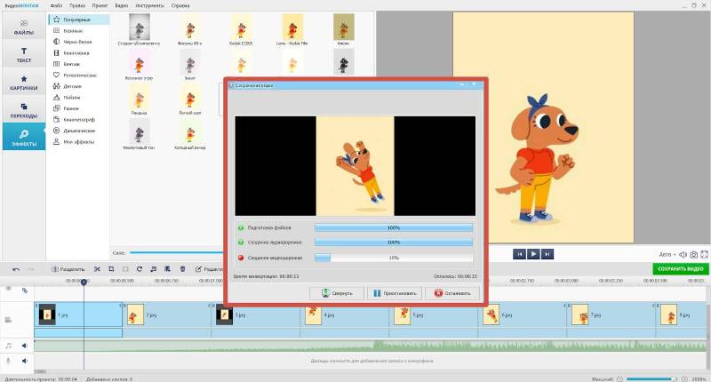Open the Текст section in the sidebar
This screenshot has width=711, height=382.
[x=24, y=55]
